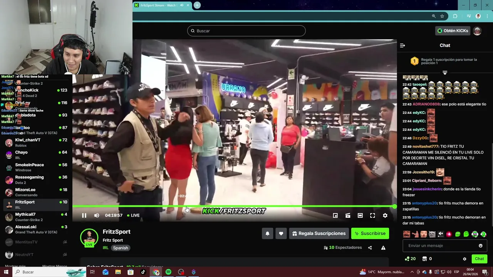Open the Kick user profile avatar
Screen dimensions: 493x277
pos(477,31)
